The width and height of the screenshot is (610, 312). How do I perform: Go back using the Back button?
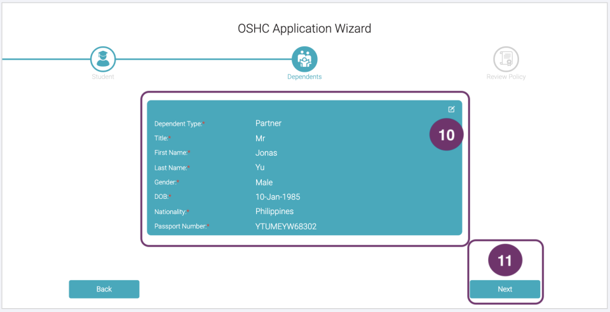point(104,289)
